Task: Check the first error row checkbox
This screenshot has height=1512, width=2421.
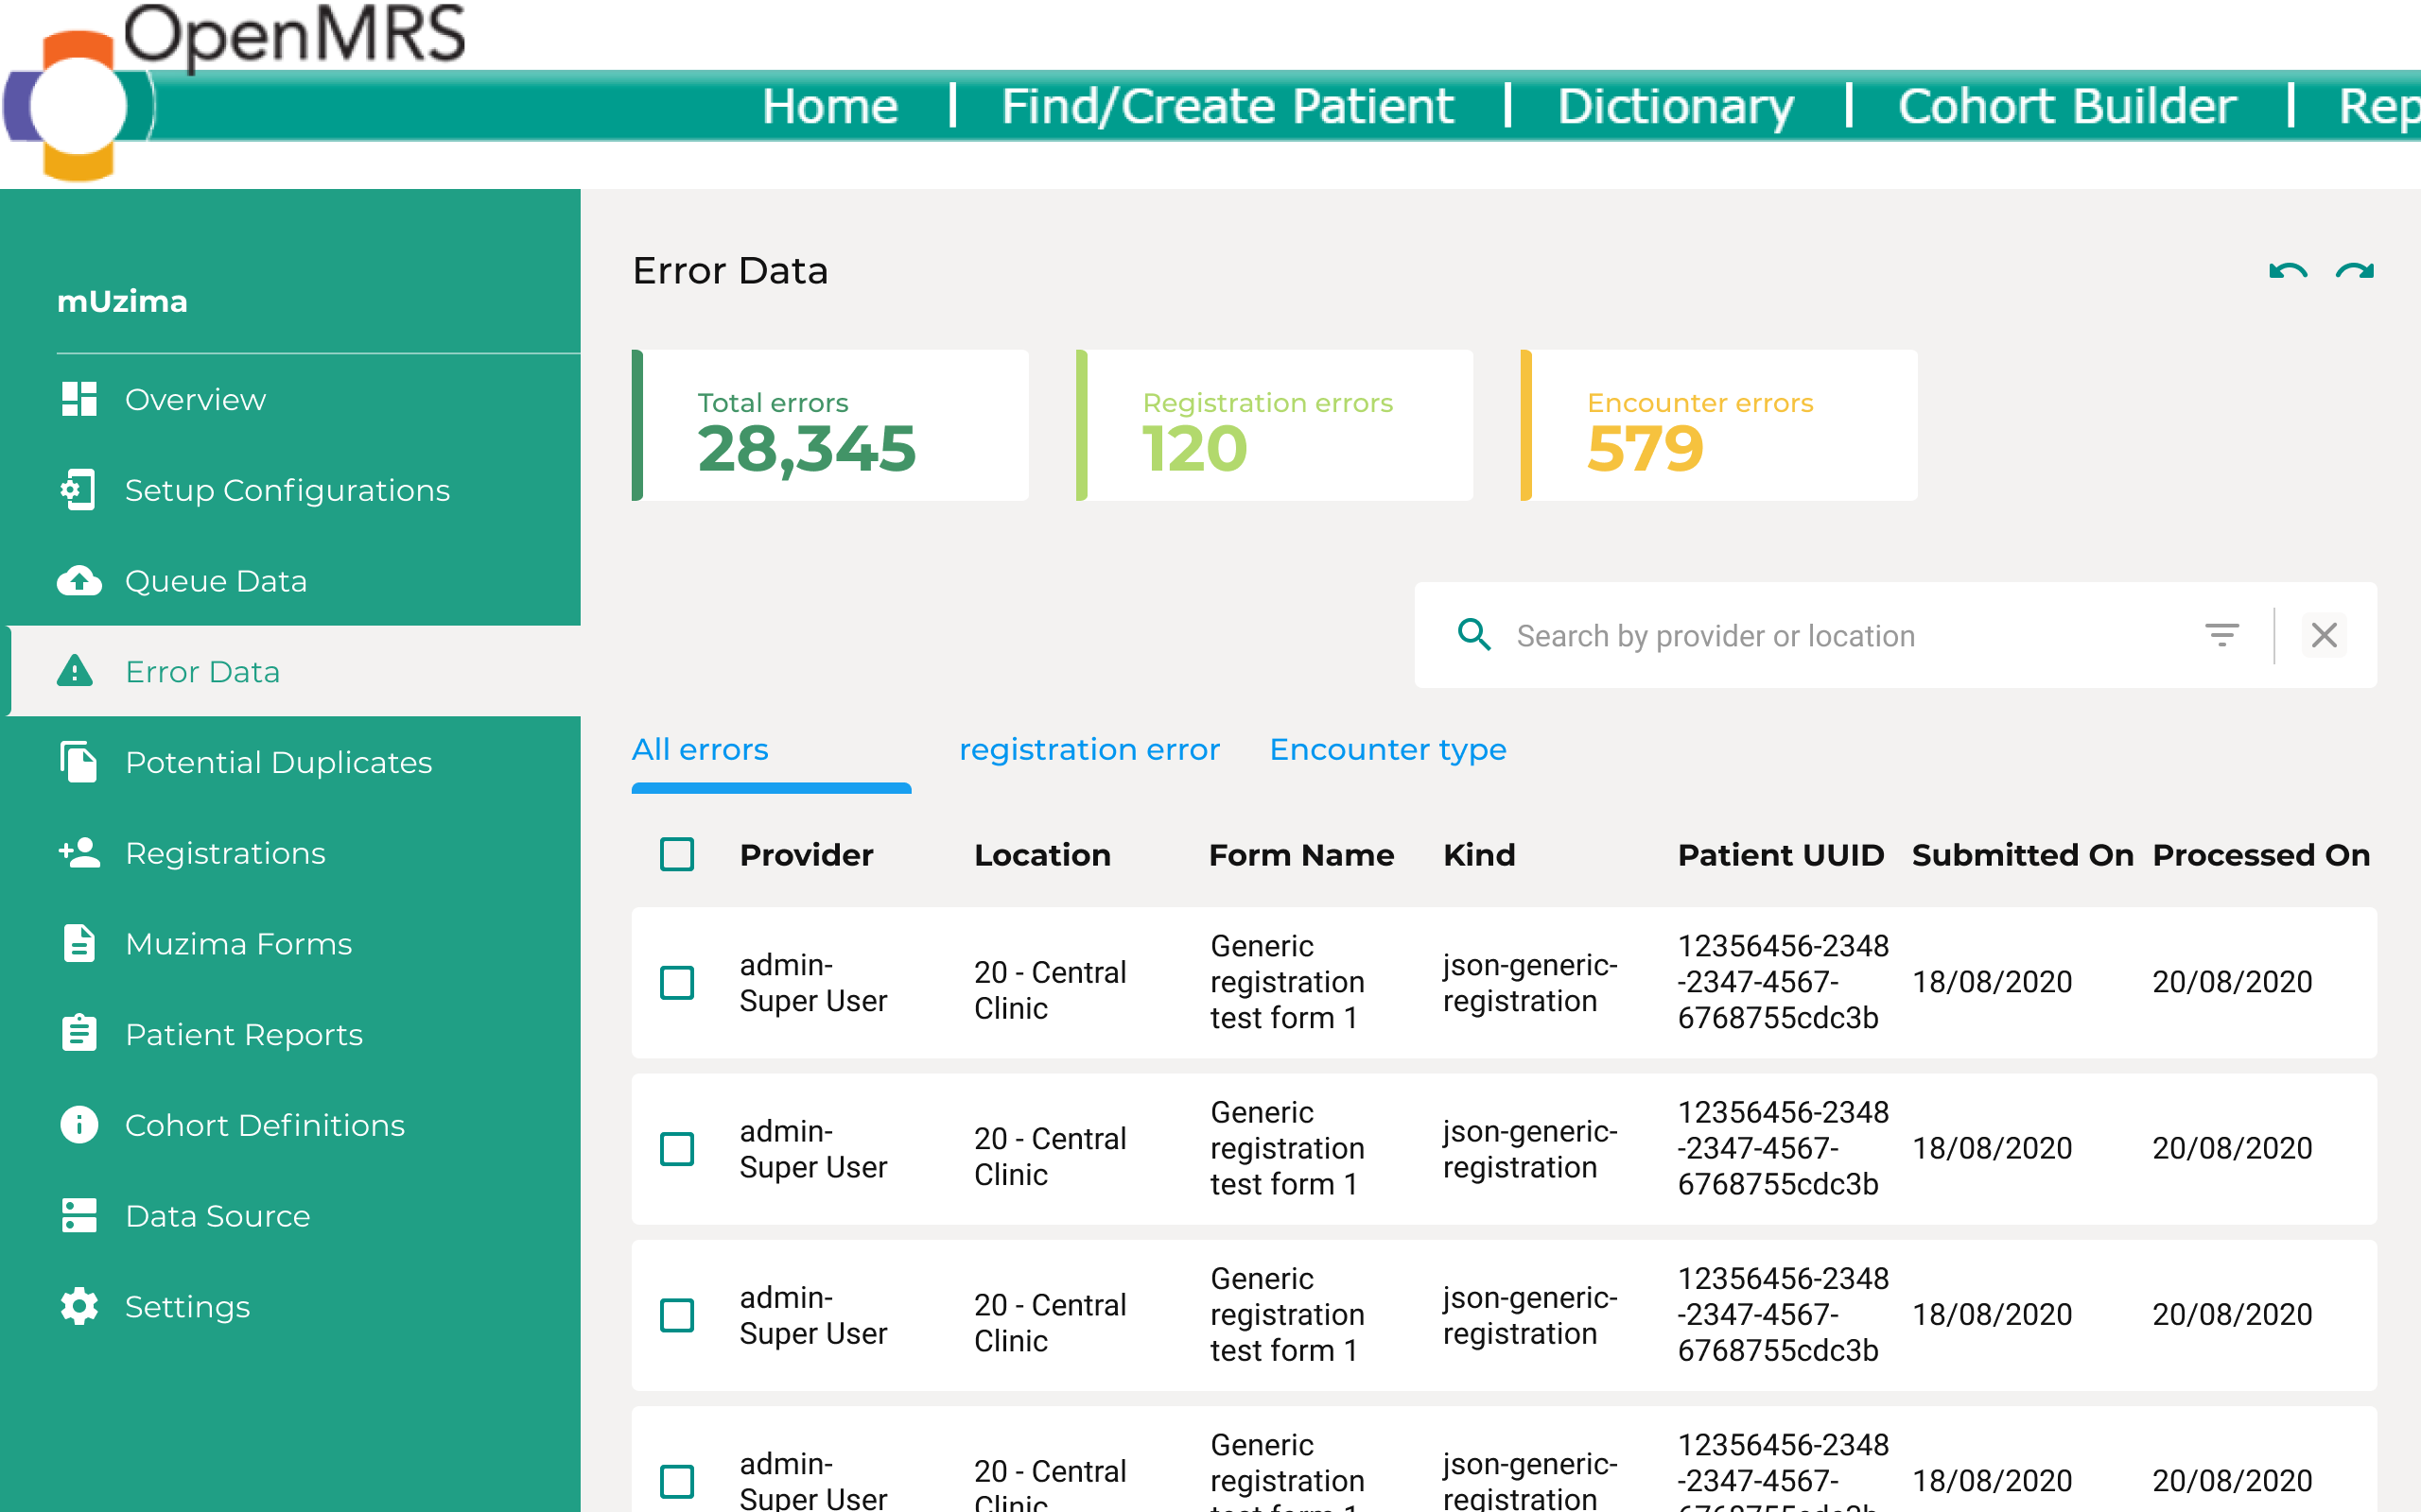Action: pyautogui.click(x=677, y=982)
